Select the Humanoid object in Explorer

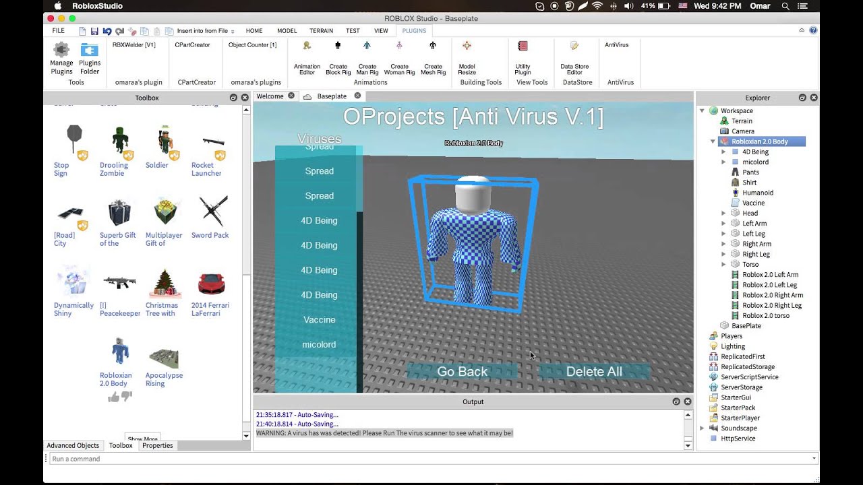click(758, 193)
